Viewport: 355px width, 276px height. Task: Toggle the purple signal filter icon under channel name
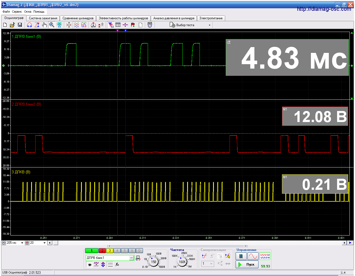click(96, 265)
